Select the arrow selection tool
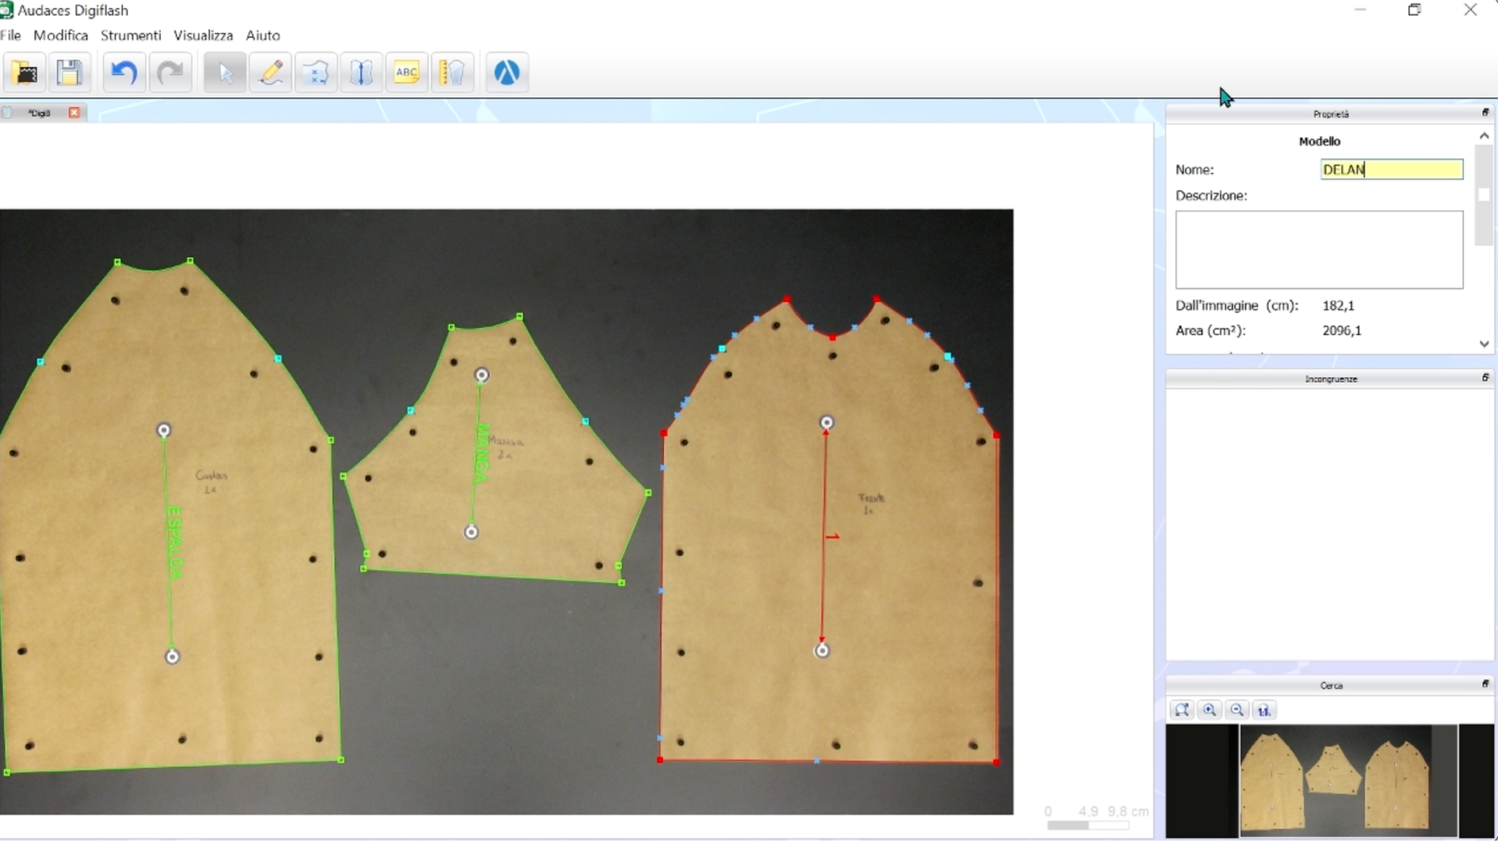 point(225,72)
